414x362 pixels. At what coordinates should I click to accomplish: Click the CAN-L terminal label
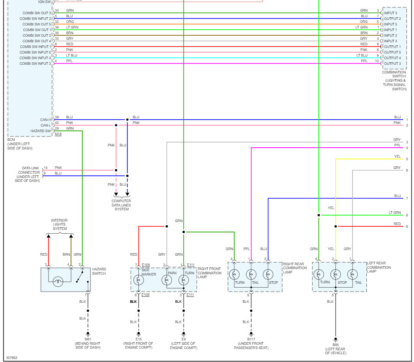[46, 125]
